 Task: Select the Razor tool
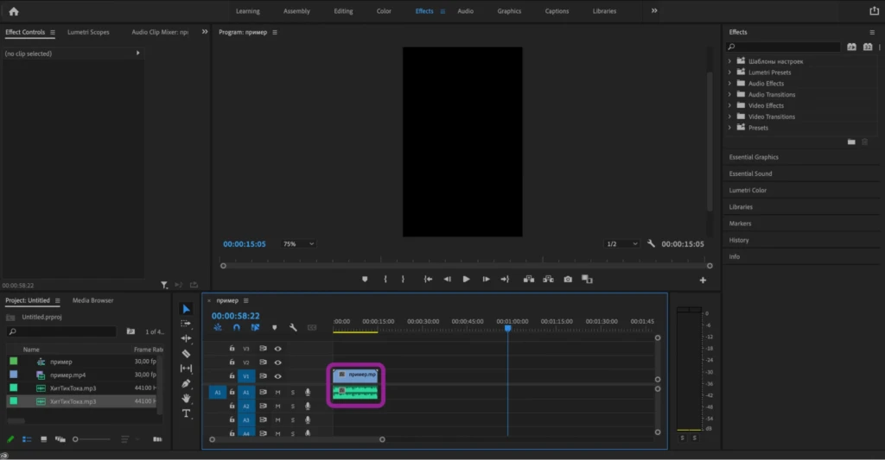pos(187,354)
